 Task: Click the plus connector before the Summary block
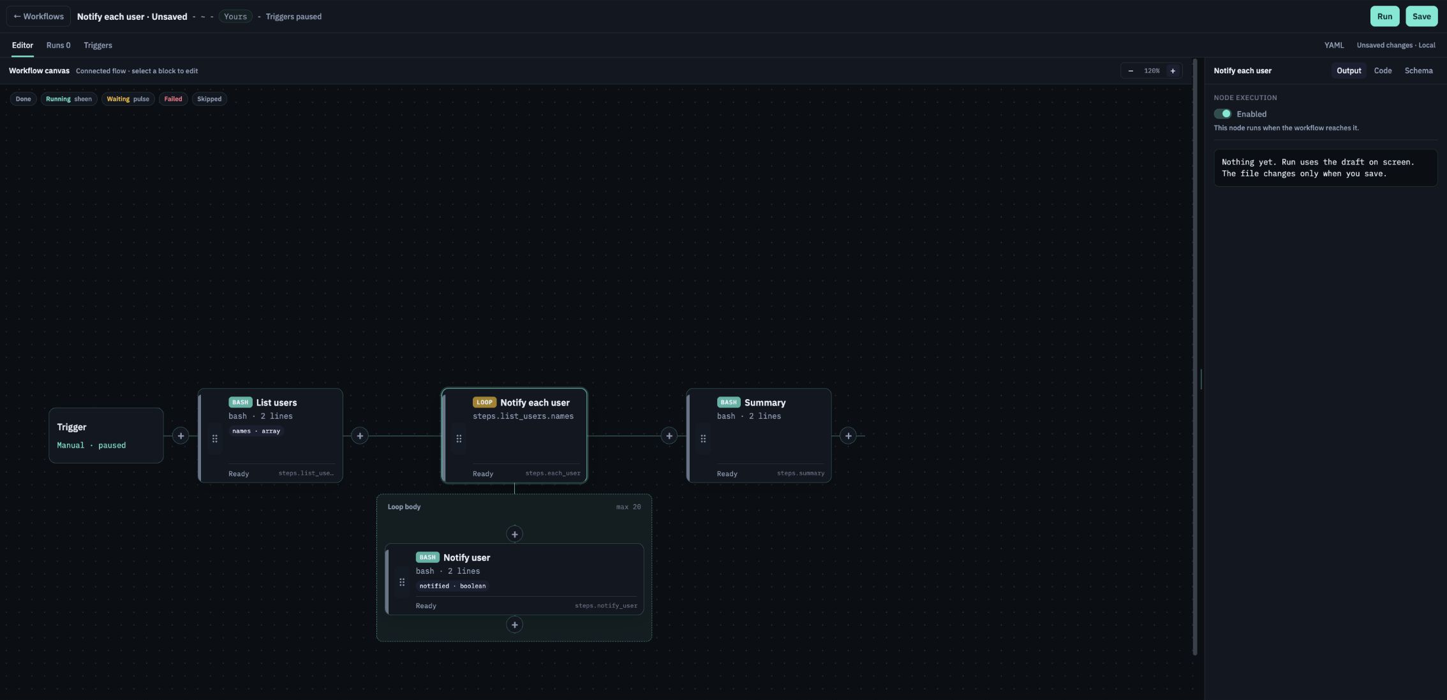click(x=669, y=436)
